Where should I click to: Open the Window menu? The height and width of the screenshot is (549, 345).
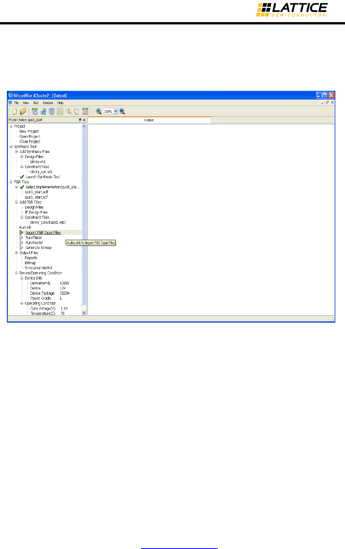[x=48, y=103]
